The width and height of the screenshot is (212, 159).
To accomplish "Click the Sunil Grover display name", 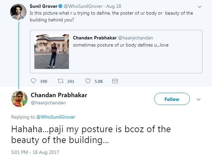I will click(43, 6).
